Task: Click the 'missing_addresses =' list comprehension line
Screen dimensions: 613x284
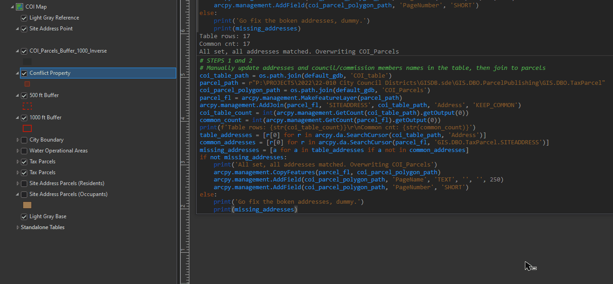Action: (334, 150)
